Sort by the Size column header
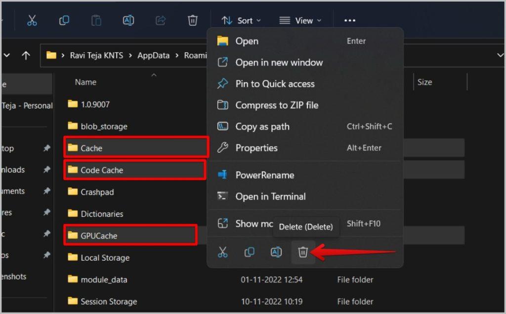 point(424,82)
